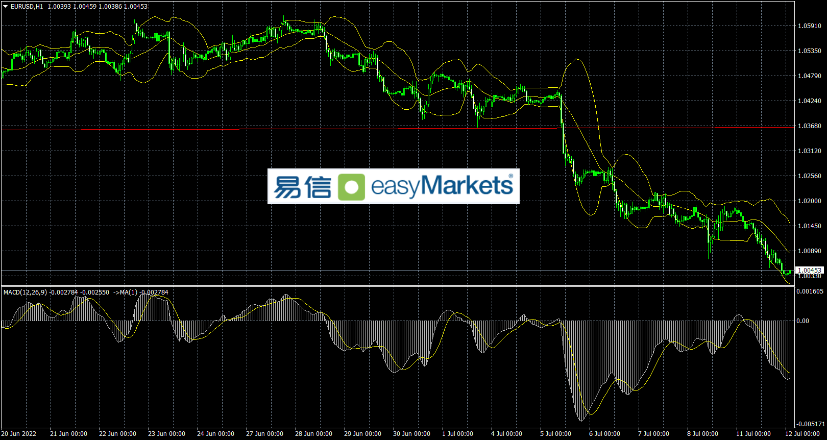Click the 28 Jun 00:00 time label
The image size is (827, 440).
pyautogui.click(x=313, y=434)
